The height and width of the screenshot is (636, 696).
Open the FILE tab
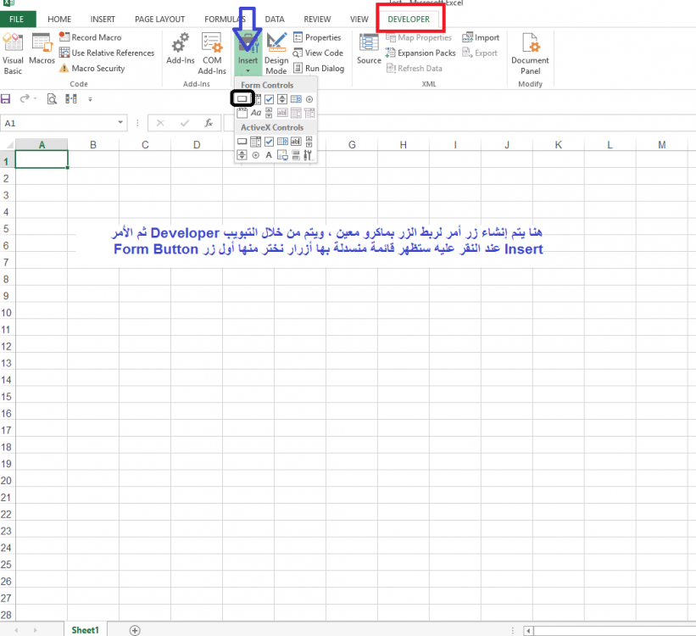[17, 20]
